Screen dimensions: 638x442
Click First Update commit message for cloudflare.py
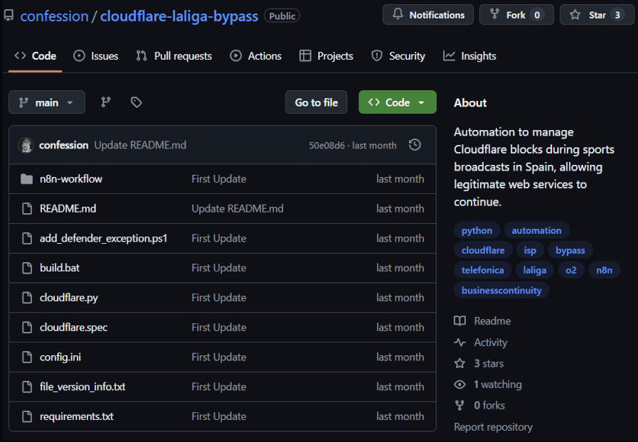pos(219,298)
